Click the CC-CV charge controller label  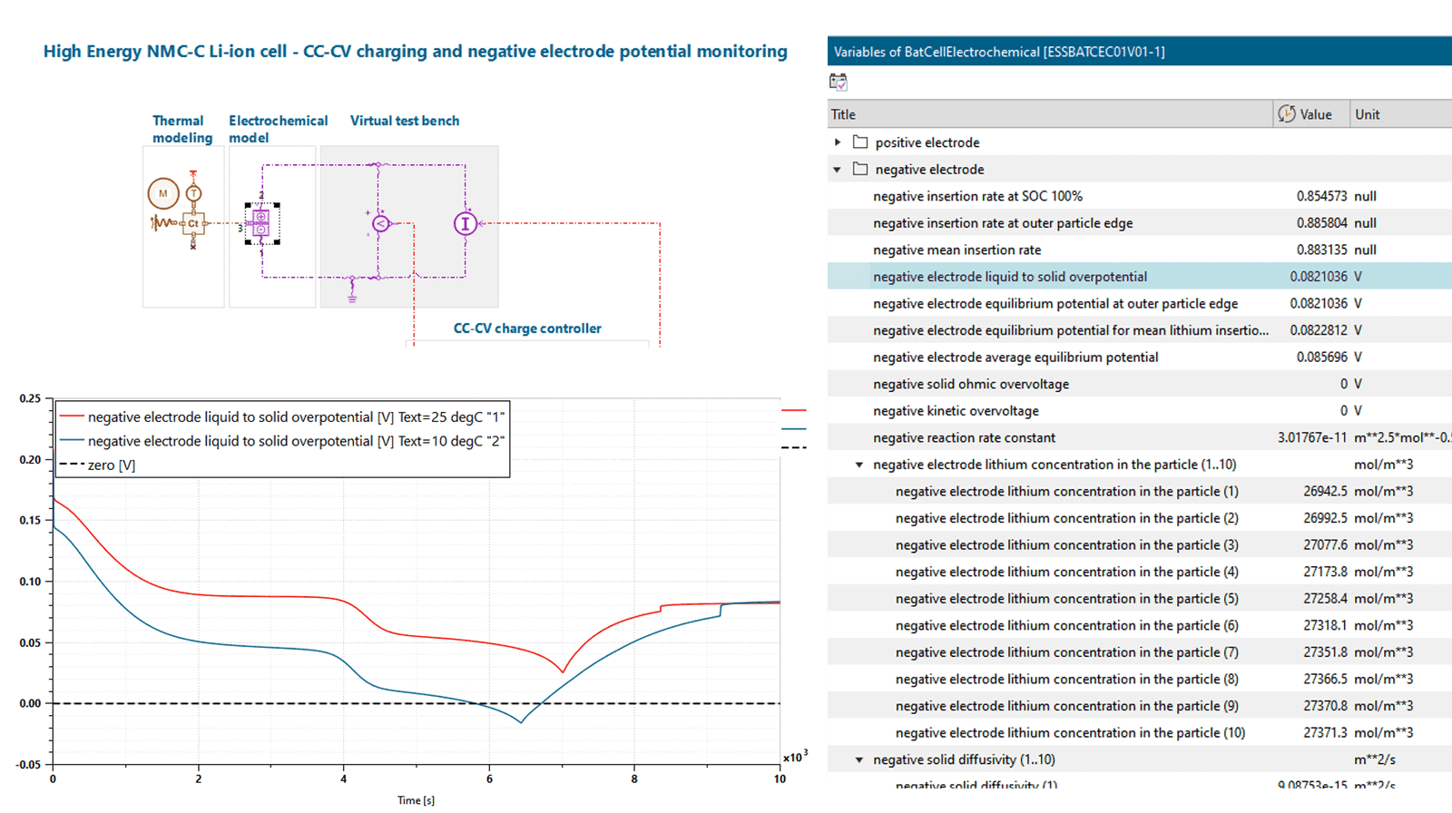click(527, 328)
